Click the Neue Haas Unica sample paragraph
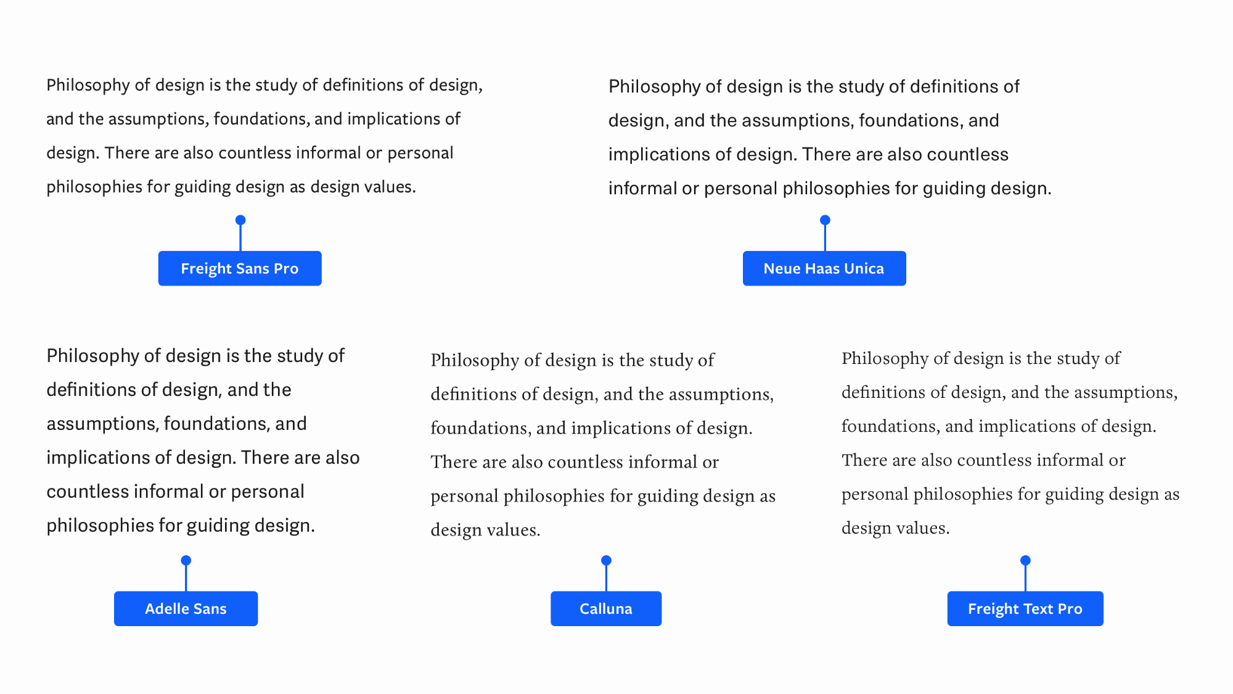This screenshot has height=694, width=1233. (x=830, y=137)
